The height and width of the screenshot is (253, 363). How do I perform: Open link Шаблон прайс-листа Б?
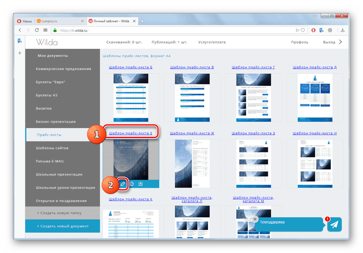[131, 67]
